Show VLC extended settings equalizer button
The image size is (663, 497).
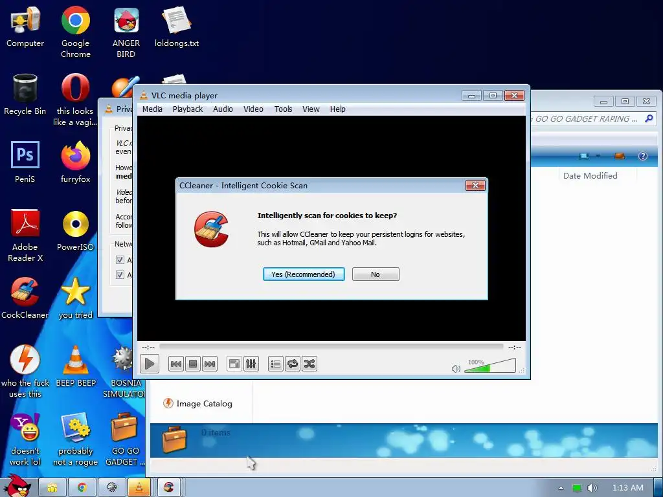point(251,364)
